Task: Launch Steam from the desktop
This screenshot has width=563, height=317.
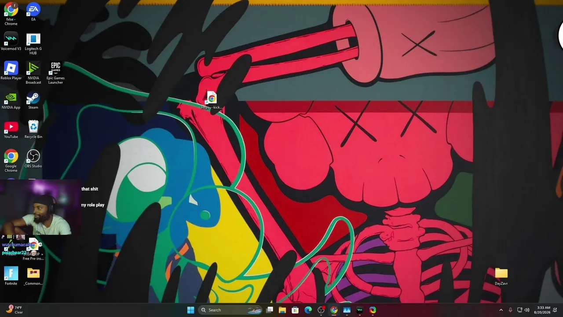Action: (x=33, y=100)
